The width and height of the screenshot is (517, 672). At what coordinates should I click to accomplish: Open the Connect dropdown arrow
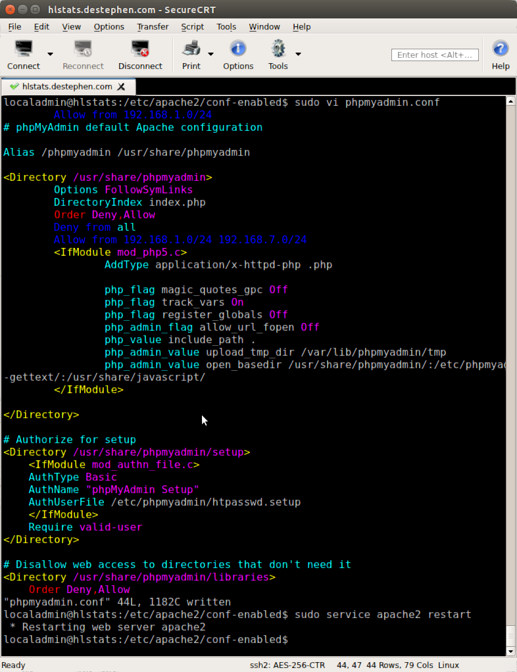pos(50,54)
